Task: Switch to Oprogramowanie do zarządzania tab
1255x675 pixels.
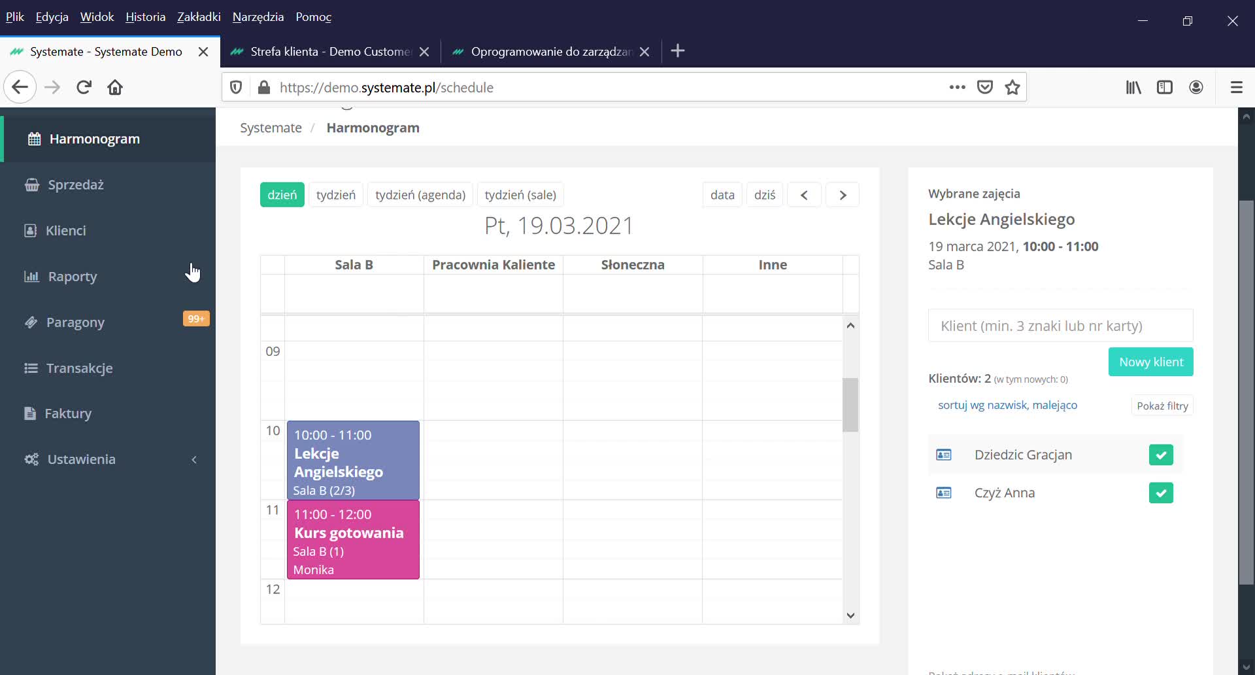Action: tap(551, 52)
